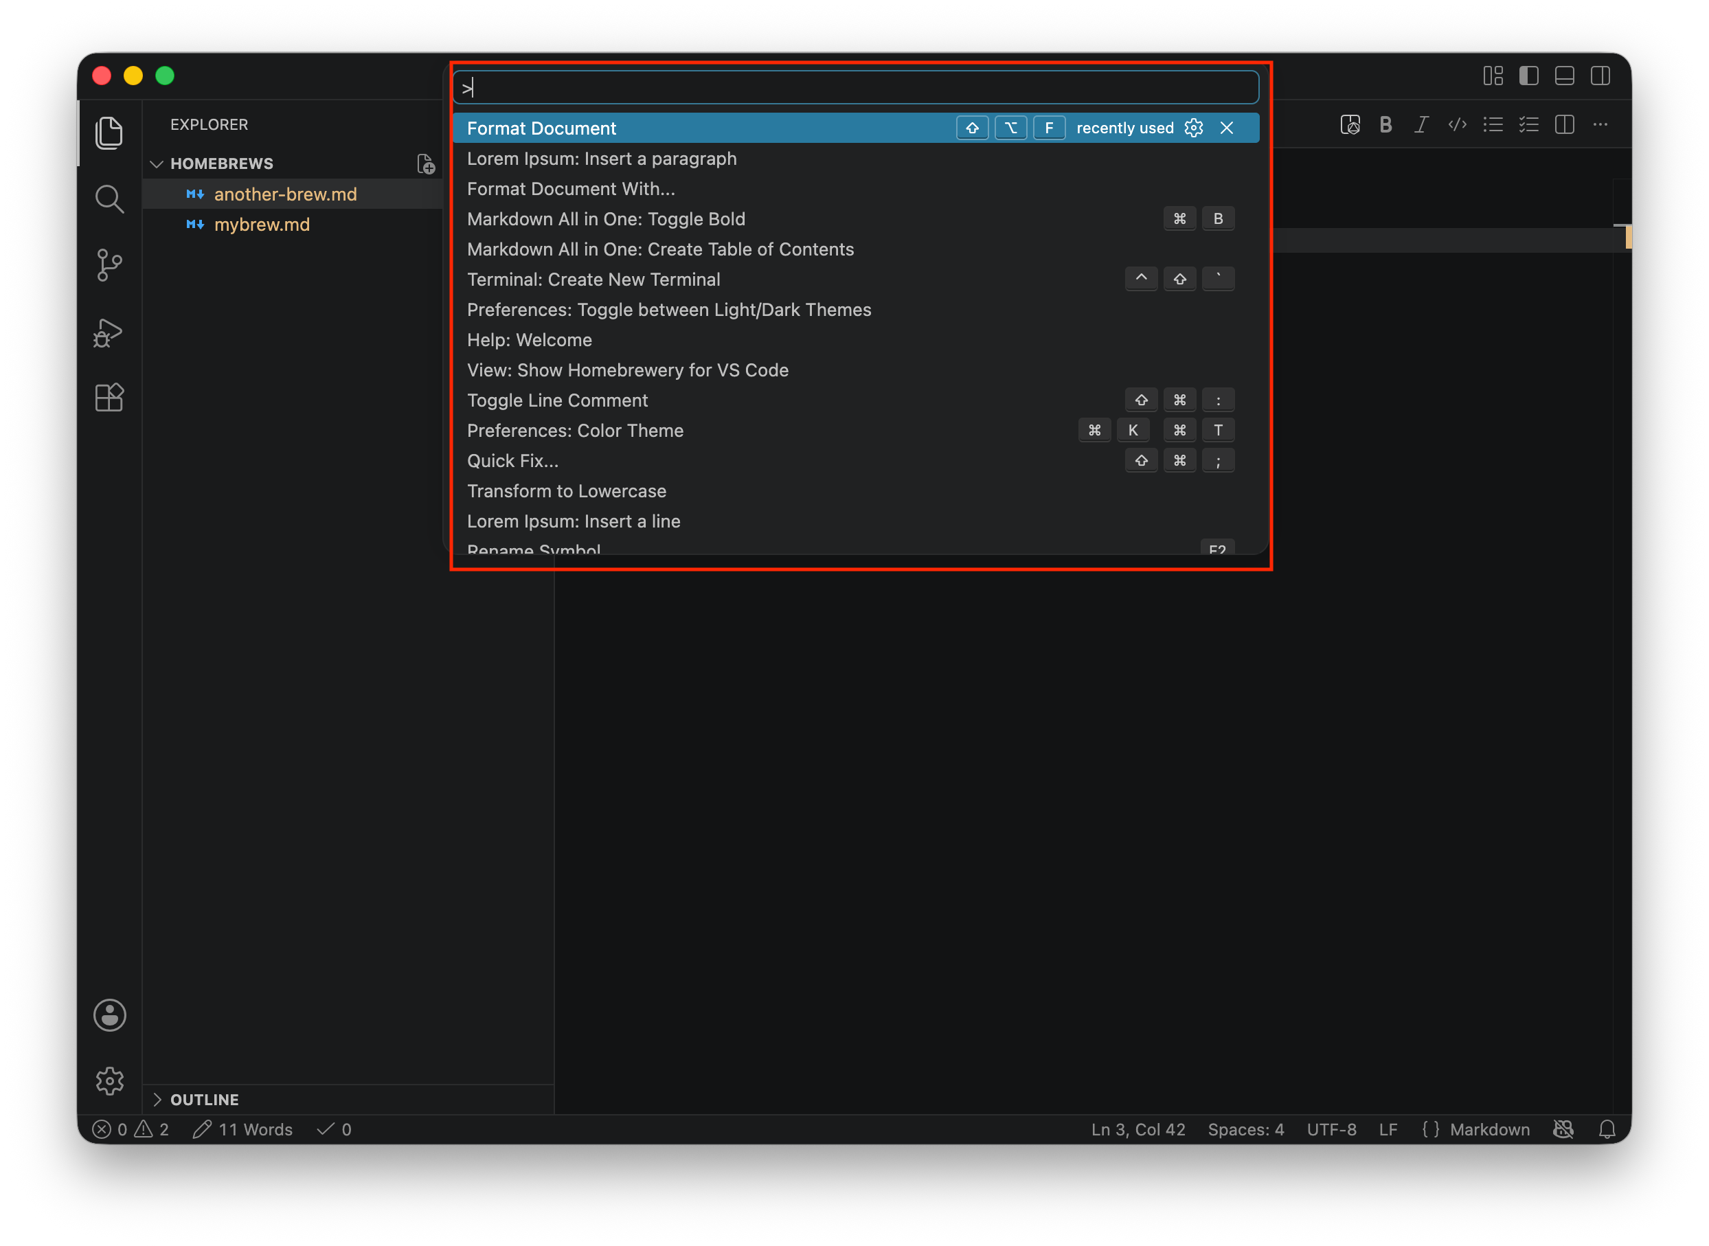The image size is (1709, 1246).
Task: Select Format Document With...
Action: tap(856, 189)
